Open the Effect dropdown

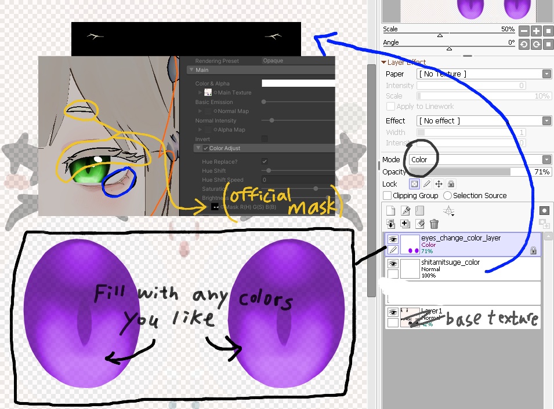click(x=546, y=120)
